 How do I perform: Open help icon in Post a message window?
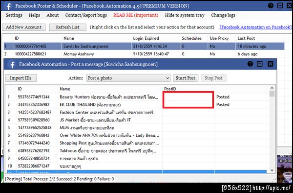(x=250, y=64)
